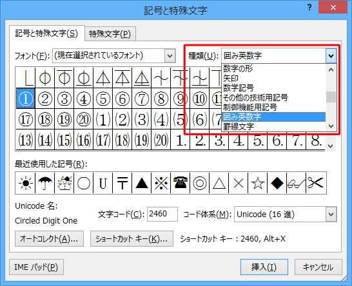Pick the double circle in recent symbols
This screenshot has width=352, height=286.
[x=199, y=183]
